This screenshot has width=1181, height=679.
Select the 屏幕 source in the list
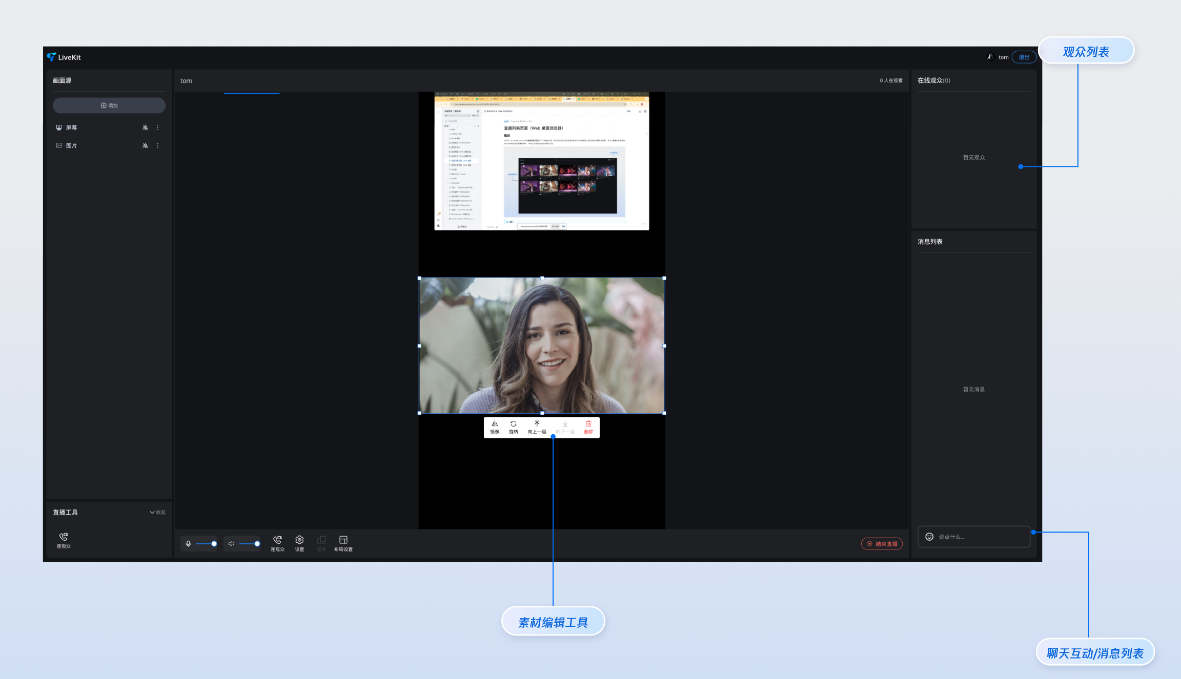71,128
